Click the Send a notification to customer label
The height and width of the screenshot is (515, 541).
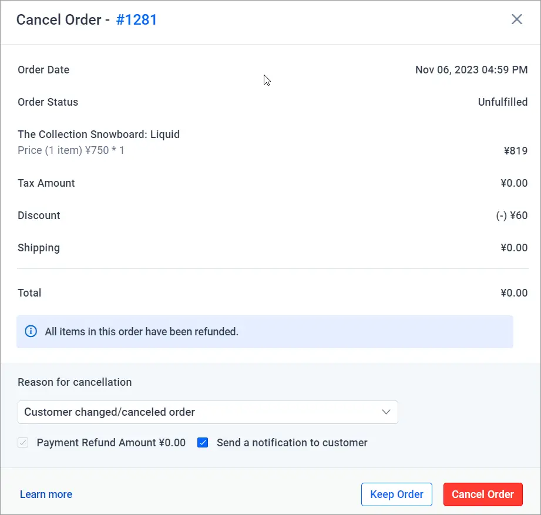pyautogui.click(x=292, y=443)
